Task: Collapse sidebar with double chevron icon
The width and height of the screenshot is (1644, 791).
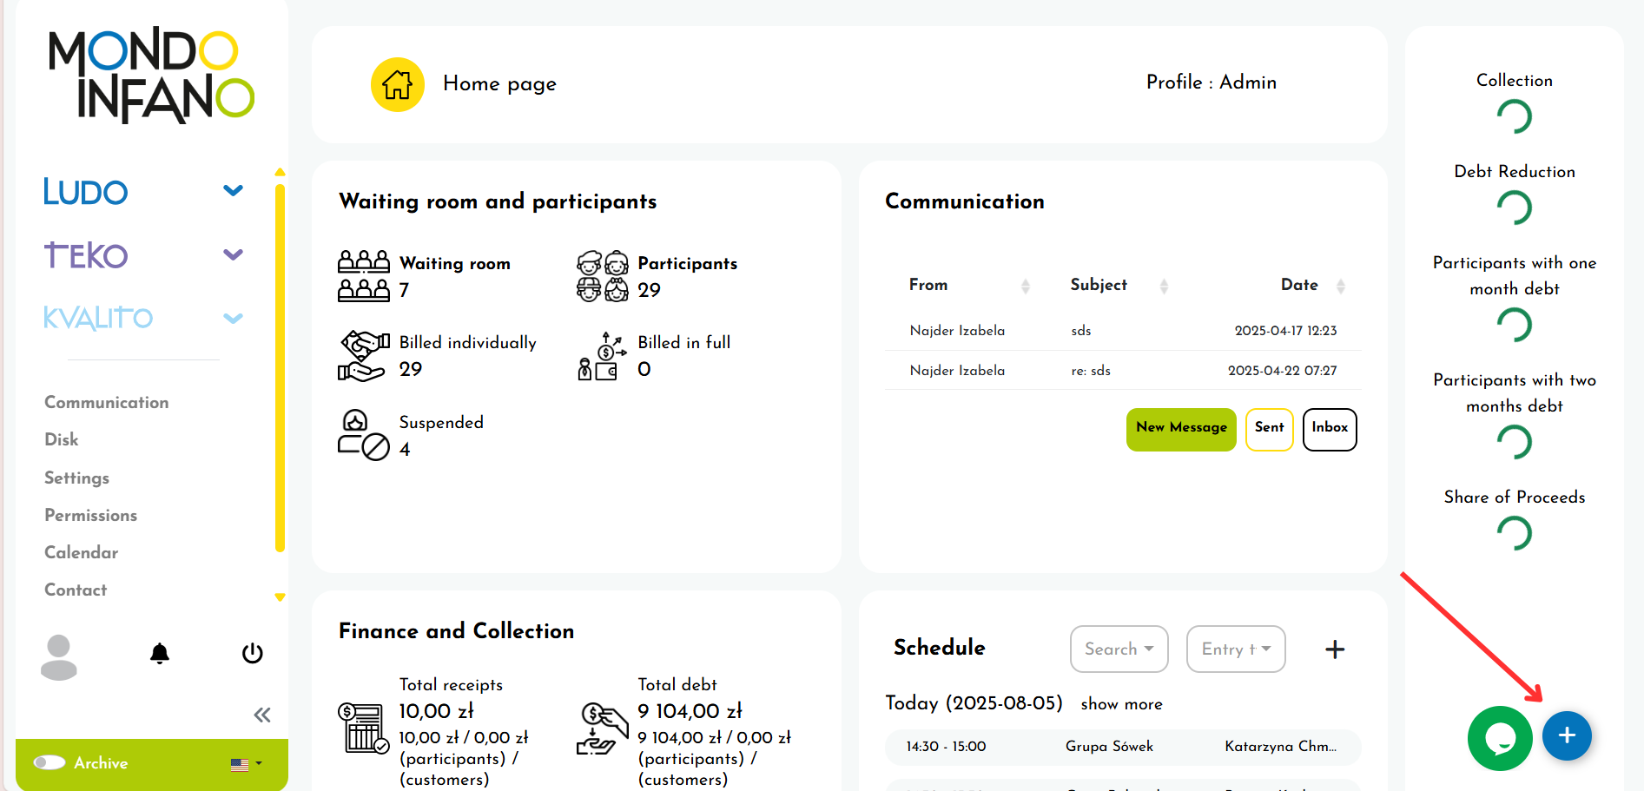Action: (x=261, y=715)
